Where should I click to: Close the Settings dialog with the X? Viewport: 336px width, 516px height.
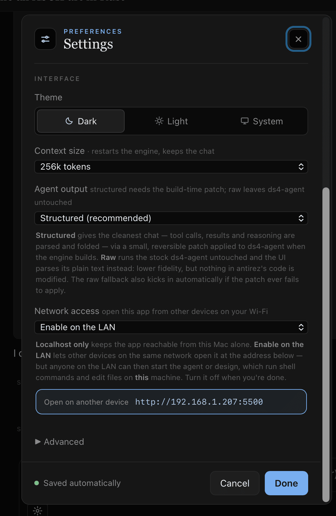(x=298, y=39)
